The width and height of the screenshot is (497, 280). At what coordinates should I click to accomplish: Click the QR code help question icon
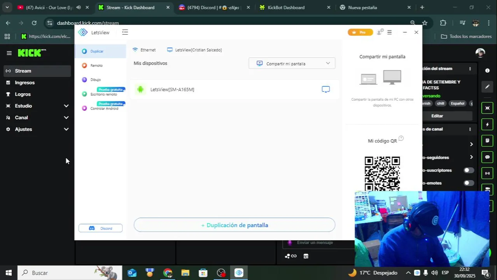[x=401, y=138]
